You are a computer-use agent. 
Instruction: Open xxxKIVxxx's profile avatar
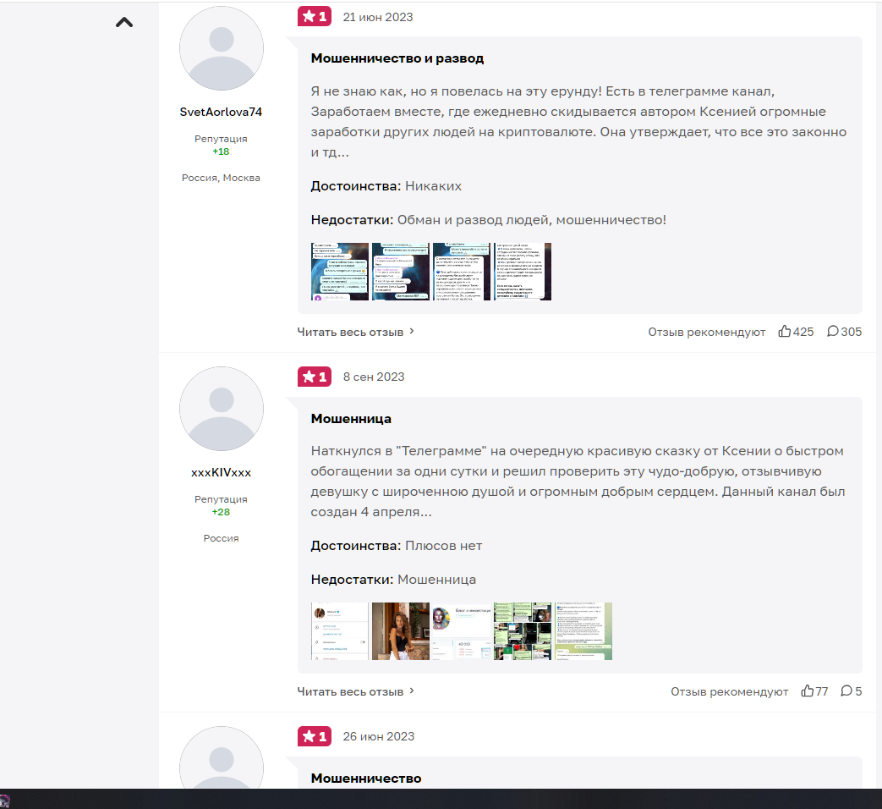click(222, 409)
